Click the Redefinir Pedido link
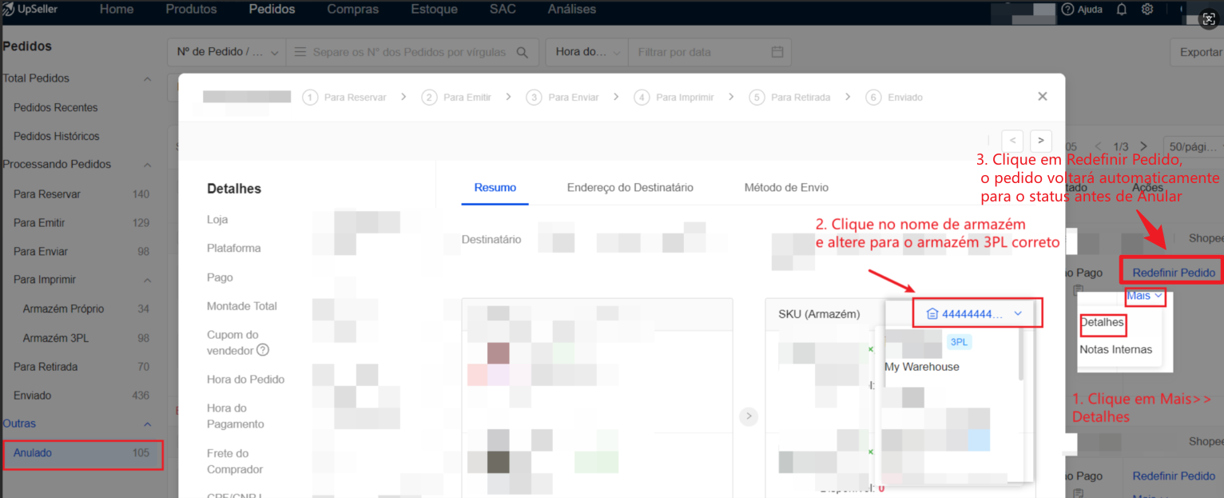 point(1173,273)
